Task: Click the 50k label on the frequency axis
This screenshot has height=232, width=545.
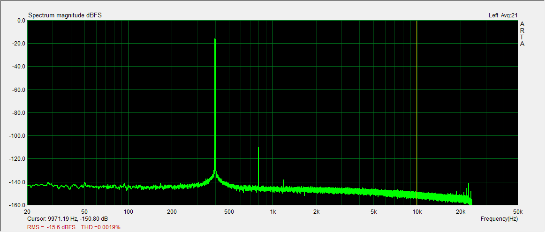Action: click(517, 211)
